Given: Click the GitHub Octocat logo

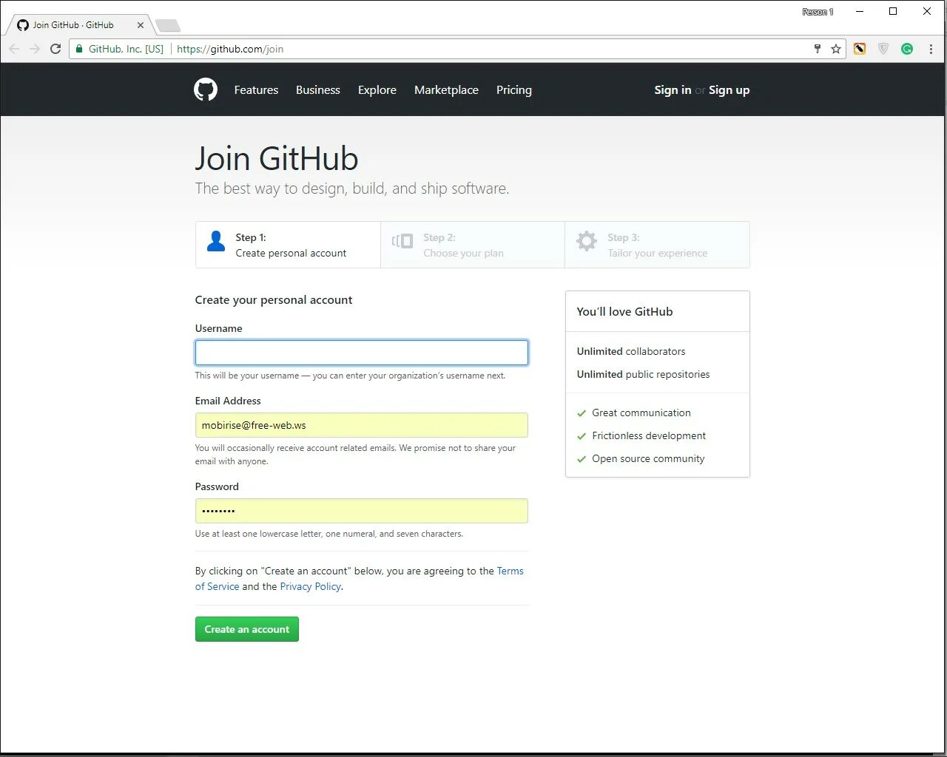Looking at the screenshot, I should (206, 89).
